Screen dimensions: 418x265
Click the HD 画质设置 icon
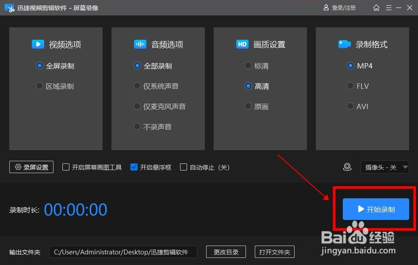[x=242, y=44]
